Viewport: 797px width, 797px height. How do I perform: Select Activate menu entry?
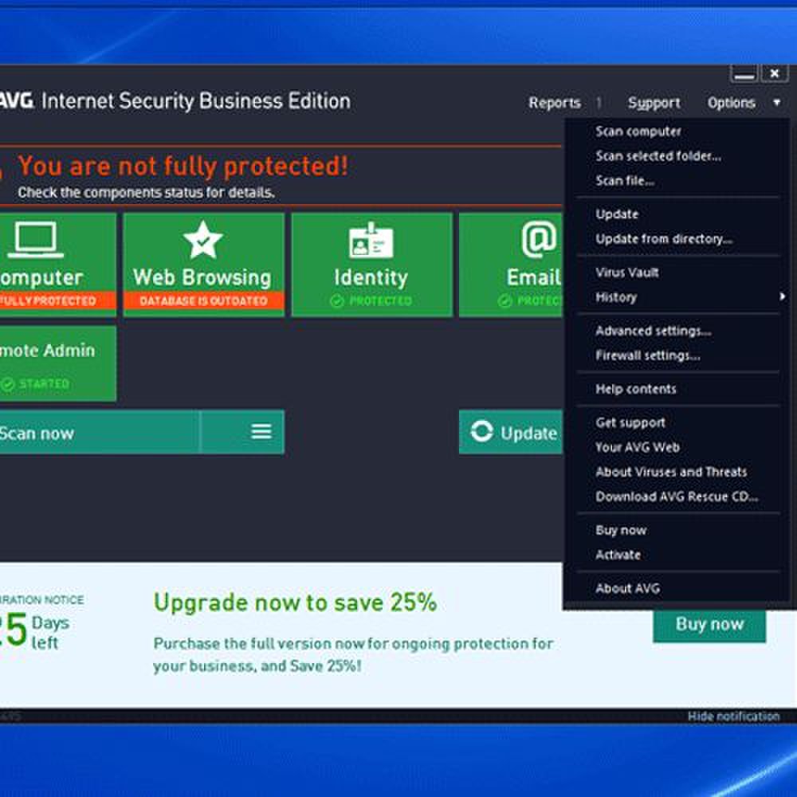click(x=618, y=555)
